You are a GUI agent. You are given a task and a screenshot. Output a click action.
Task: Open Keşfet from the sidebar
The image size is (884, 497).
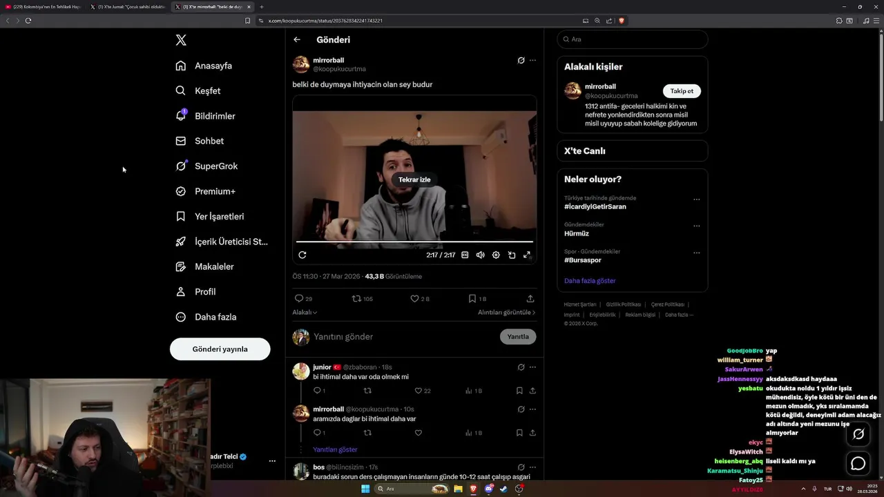point(198,90)
